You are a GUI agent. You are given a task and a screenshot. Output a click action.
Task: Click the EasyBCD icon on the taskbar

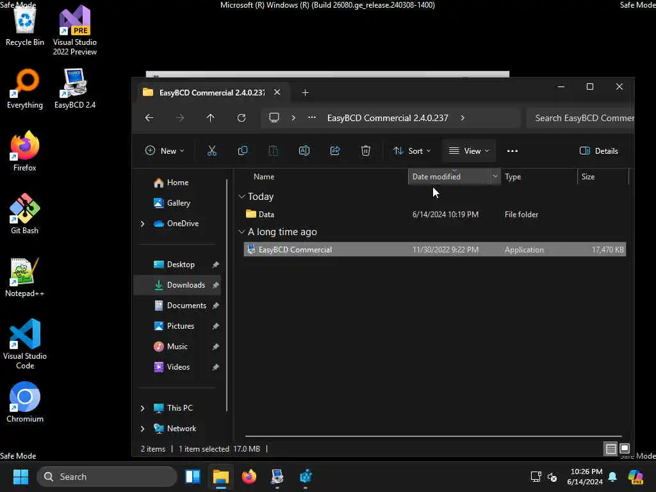coord(277,477)
